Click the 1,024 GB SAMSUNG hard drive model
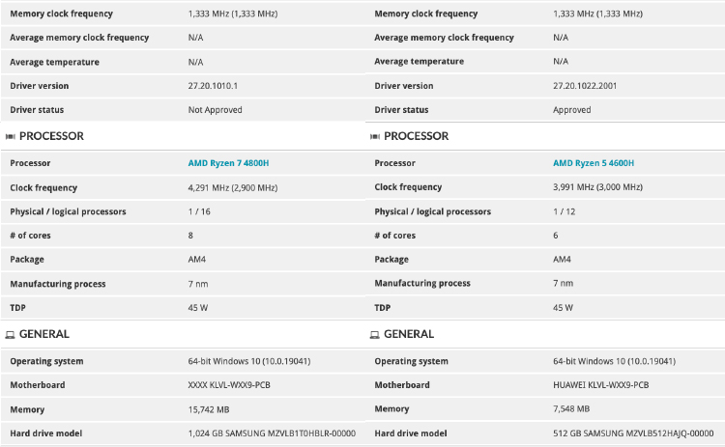This screenshot has height=447, width=725. point(272,433)
